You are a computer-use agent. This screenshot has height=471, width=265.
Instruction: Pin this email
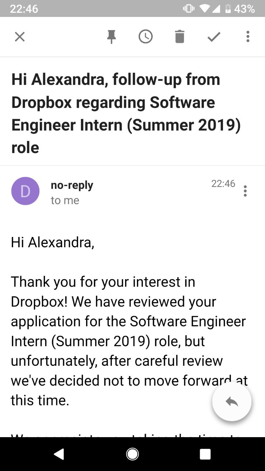[x=111, y=37]
